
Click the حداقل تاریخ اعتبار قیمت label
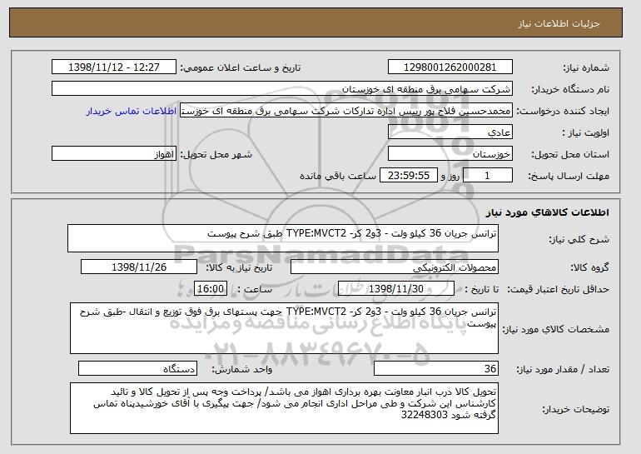tap(559, 289)
